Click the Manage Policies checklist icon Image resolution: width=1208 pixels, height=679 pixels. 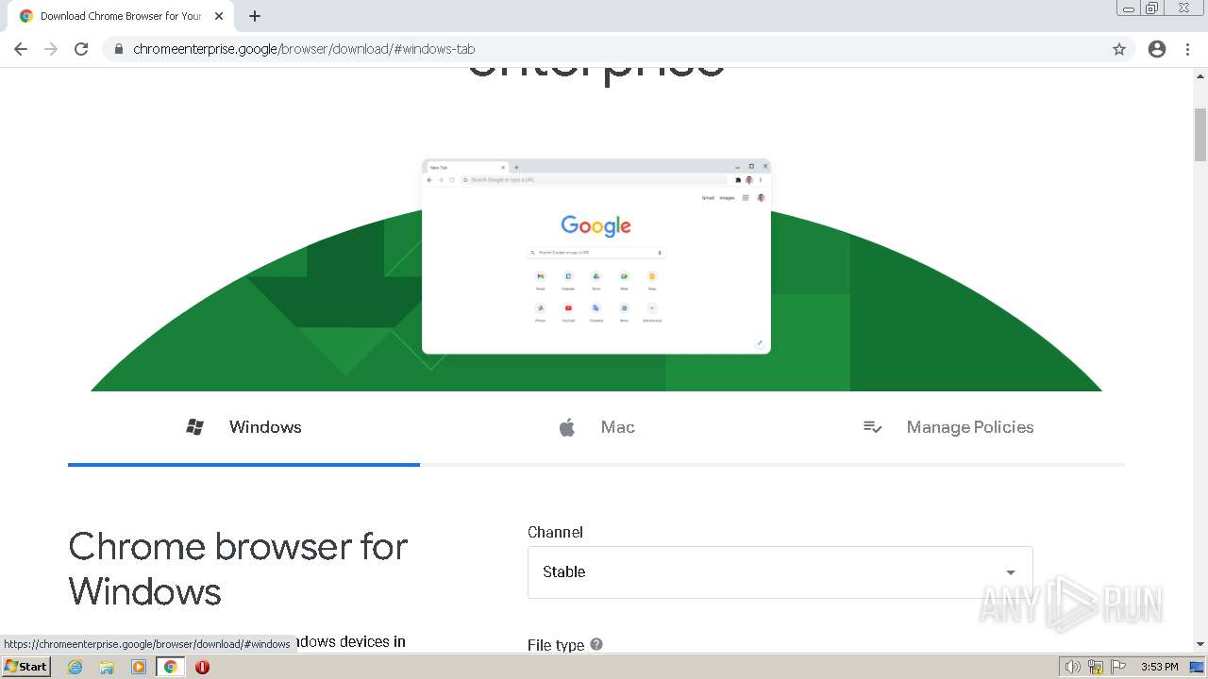873,427
